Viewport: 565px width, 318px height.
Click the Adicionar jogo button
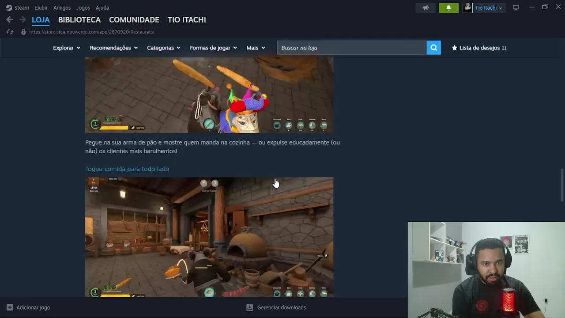(28, 307)
